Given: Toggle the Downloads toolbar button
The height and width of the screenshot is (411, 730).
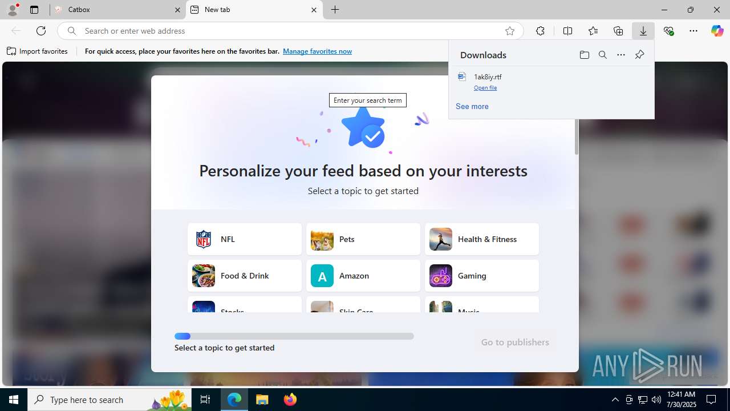Looking at the screenshot, I should (643, 31).
